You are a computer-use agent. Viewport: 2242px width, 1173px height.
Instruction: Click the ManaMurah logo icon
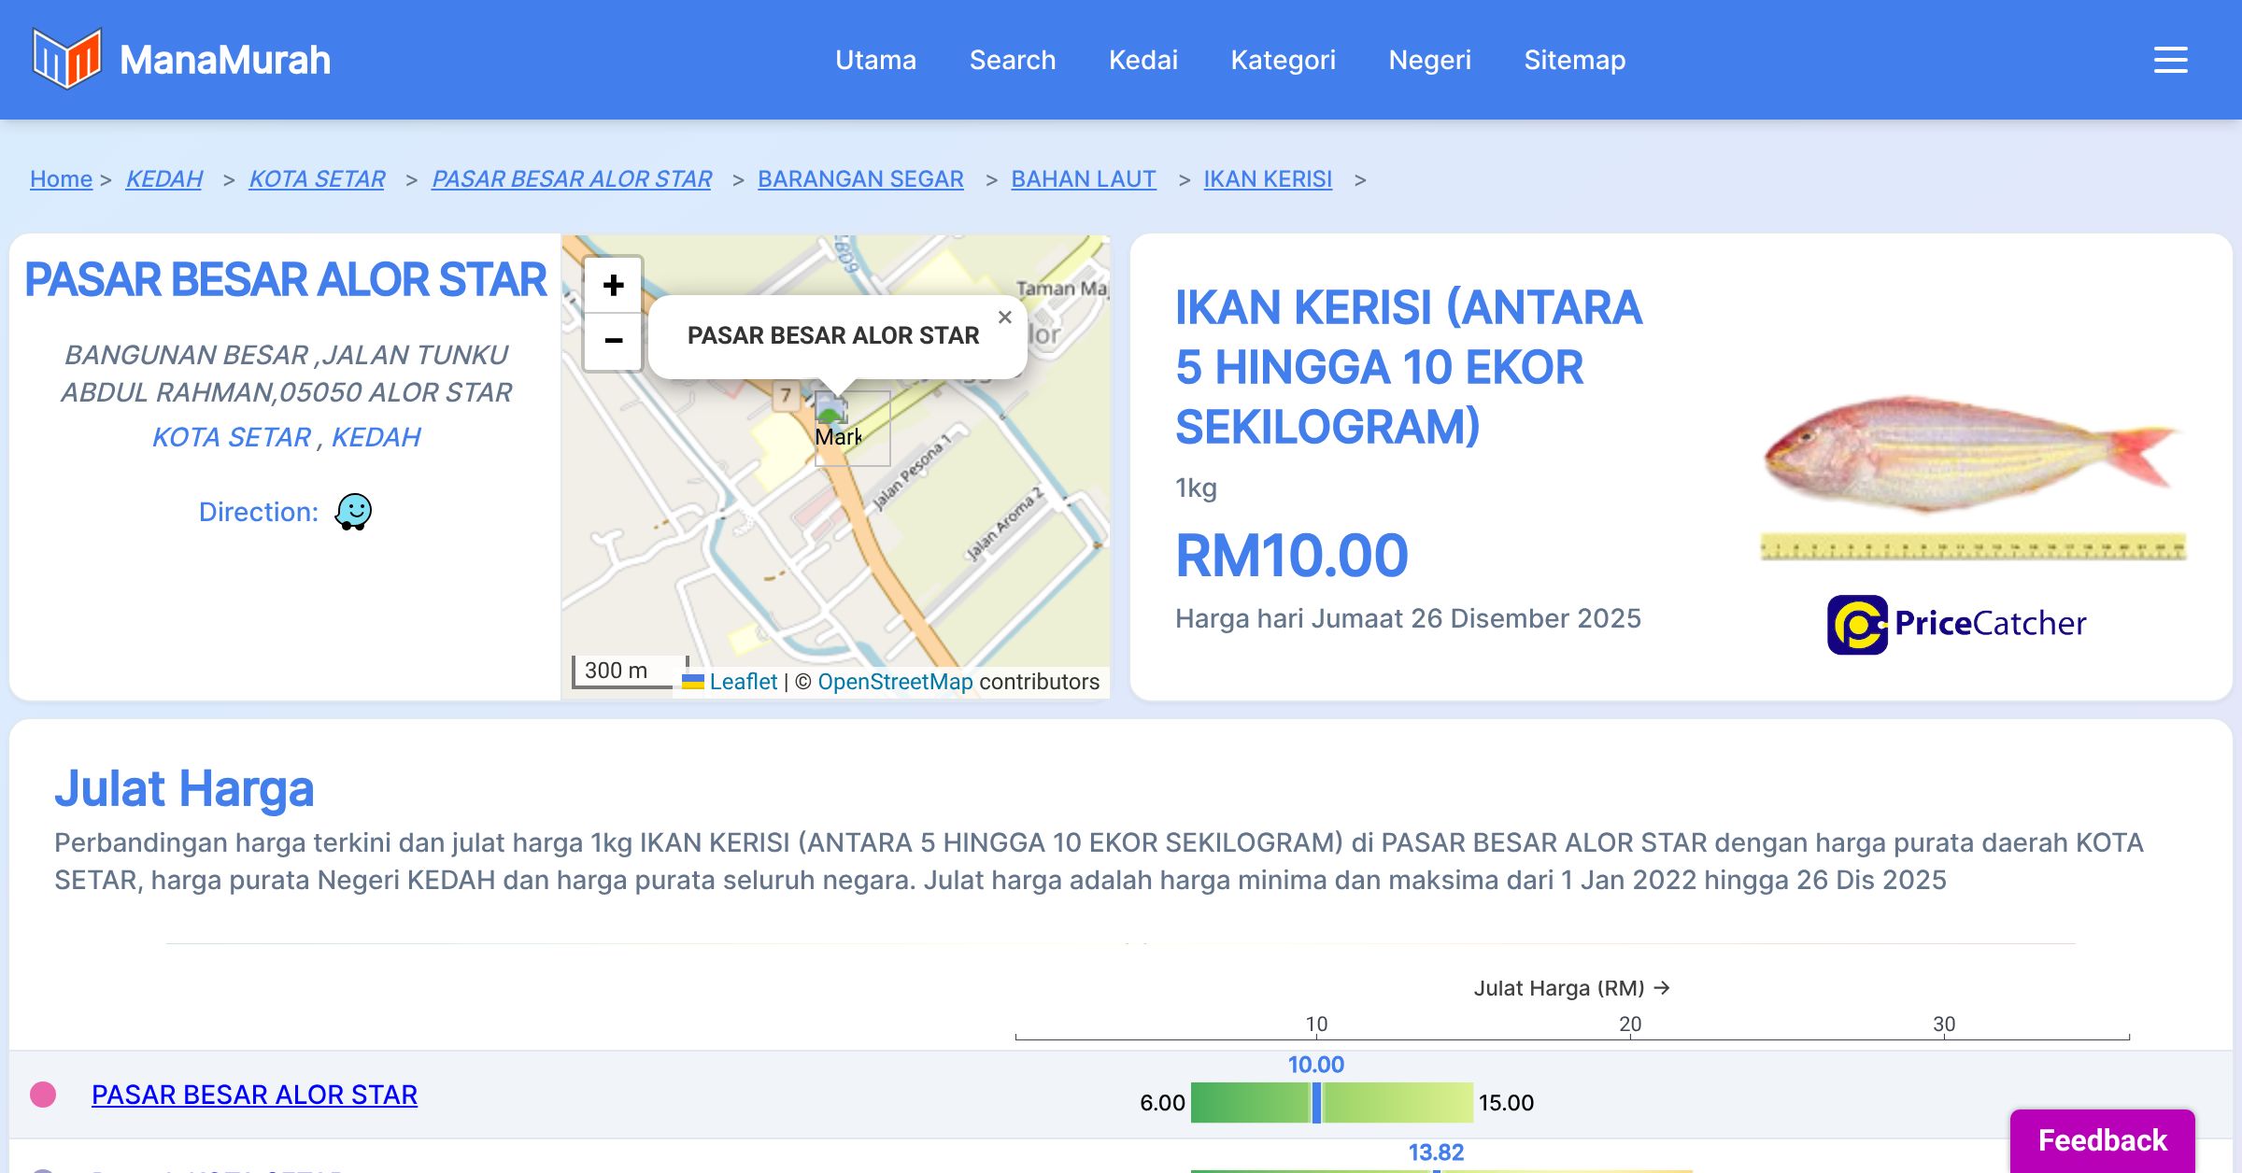tap(65, 59)
